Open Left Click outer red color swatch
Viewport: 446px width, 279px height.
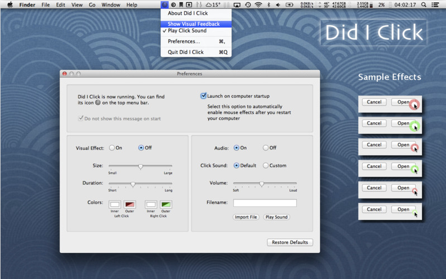tap(130, 205)
